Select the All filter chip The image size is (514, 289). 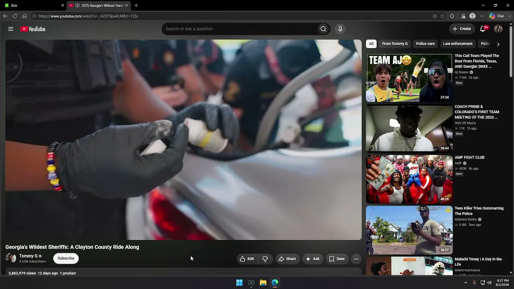371,44
